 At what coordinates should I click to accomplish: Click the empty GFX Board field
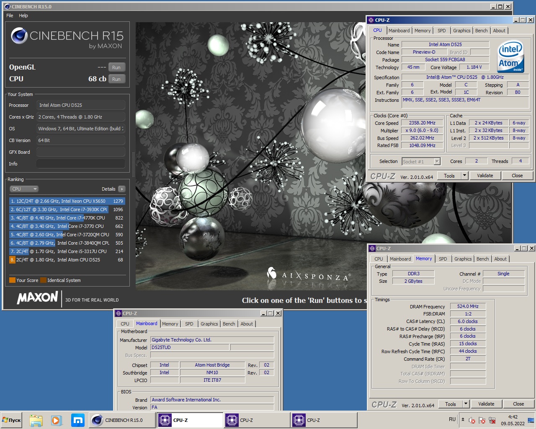coord(80,152)
